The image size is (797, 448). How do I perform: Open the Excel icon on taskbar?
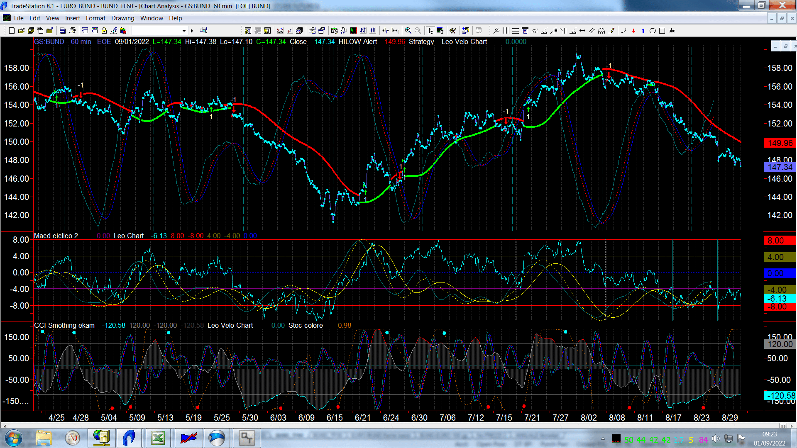pyautogui.click(x=158, y=438)
